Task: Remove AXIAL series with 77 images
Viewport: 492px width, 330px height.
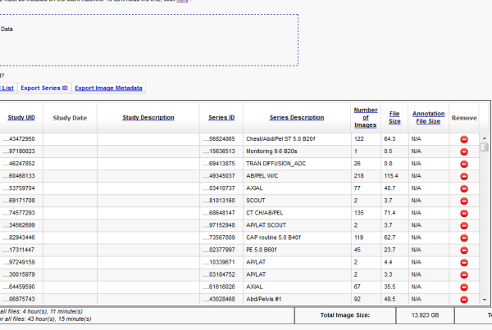Action: click(x=464, y=188)
